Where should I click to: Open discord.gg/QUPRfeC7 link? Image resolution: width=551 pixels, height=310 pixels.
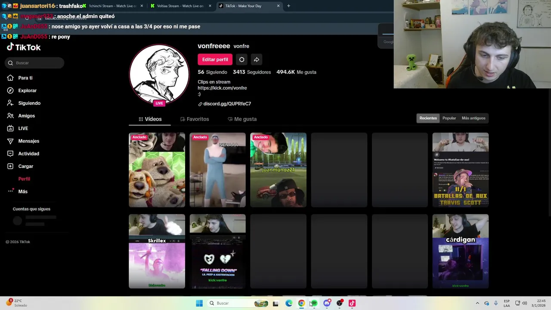click(224, 104)
